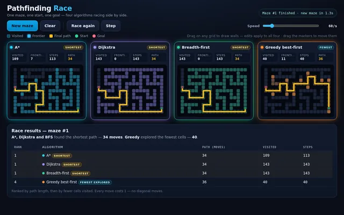
Task: Click the A* maze grid
Action: 47,91
